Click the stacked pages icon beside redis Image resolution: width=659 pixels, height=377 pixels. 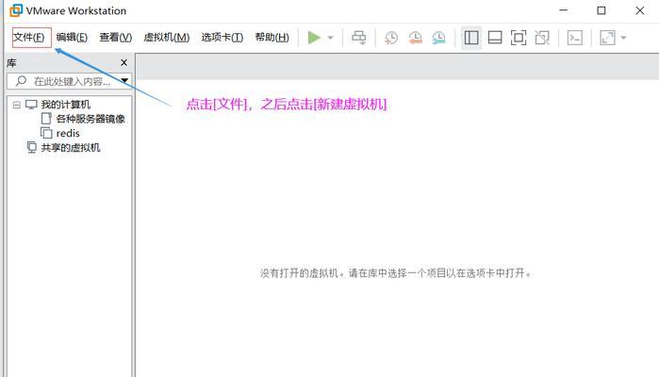(46, 133)
